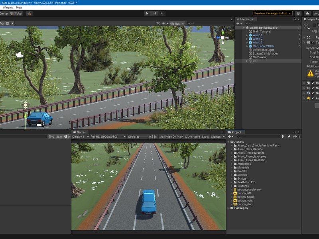Toggle Mute Audio in Game view

192,137
